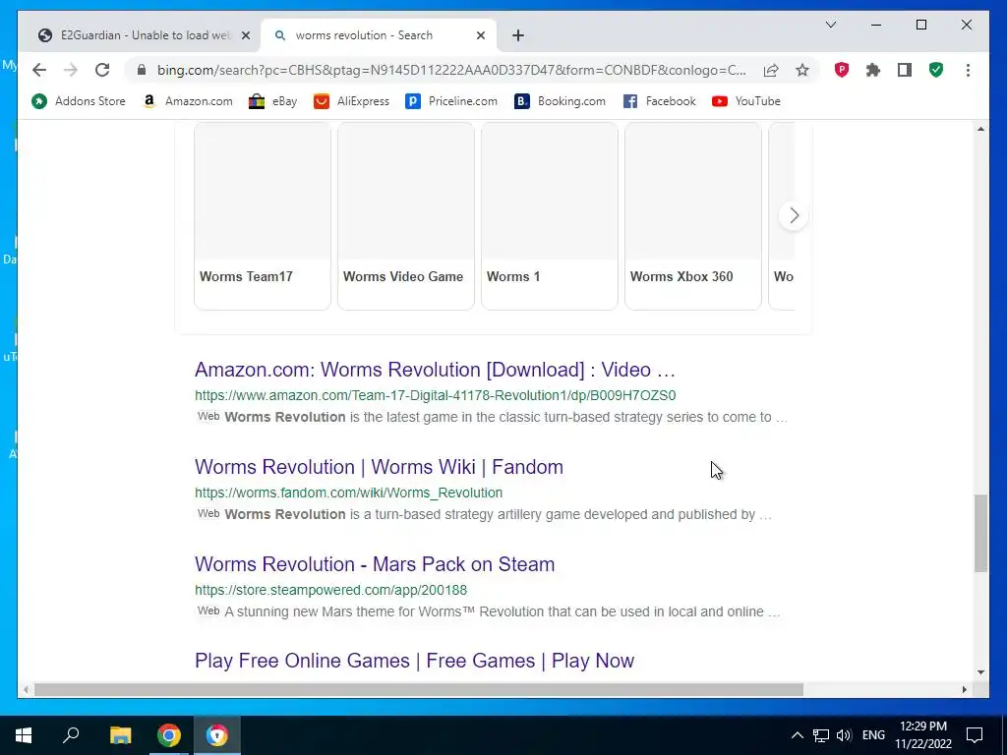The image size is (1007, 755).
Task: Open the Priceline.com bookmark
Action: [451, 101]
